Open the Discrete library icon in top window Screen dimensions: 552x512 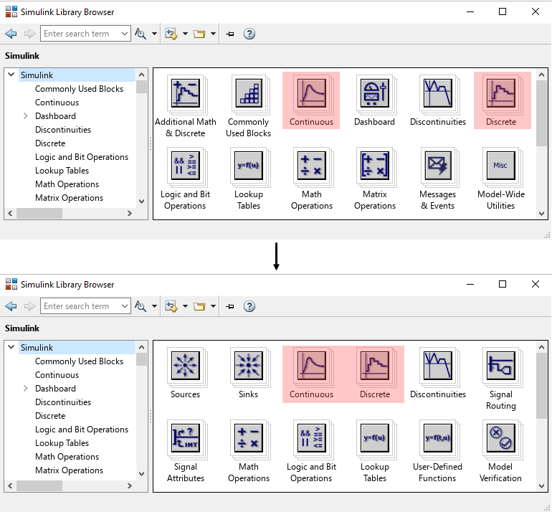(x=501, y=94)
